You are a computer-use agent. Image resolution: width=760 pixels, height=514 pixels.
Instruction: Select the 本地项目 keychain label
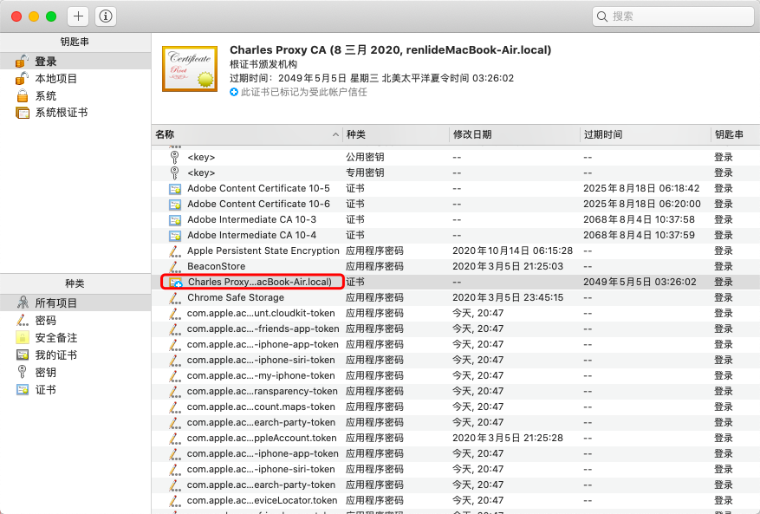56,78
